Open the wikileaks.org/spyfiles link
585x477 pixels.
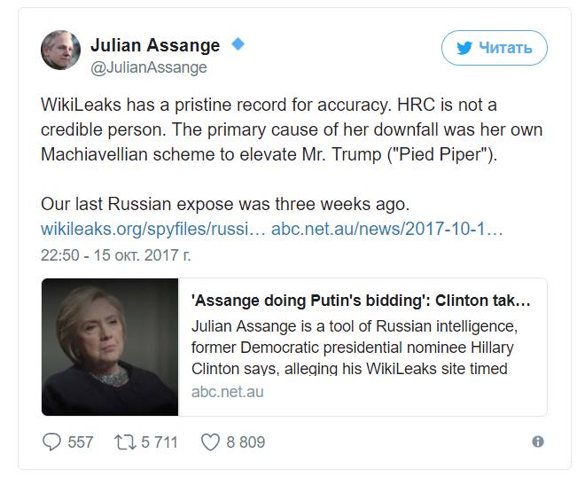click(153, 229)
